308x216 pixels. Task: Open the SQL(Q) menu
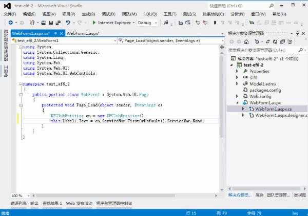[x=150, y=14]
